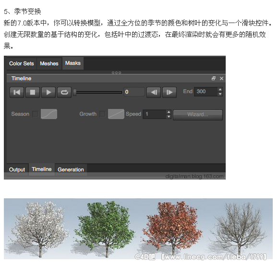Image resolution: width=279 pixels, height=265 pixels.
Task: Switch to Color Sets tab
Action: click(x=22, y=63)
